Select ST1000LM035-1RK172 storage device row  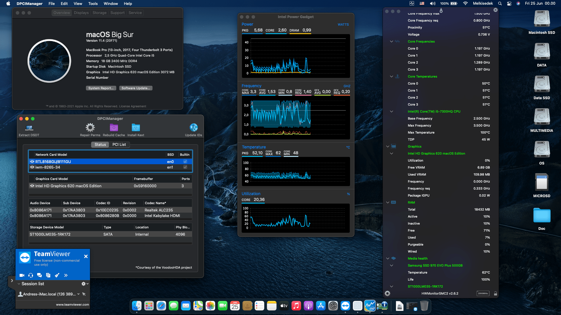point(110,234)
